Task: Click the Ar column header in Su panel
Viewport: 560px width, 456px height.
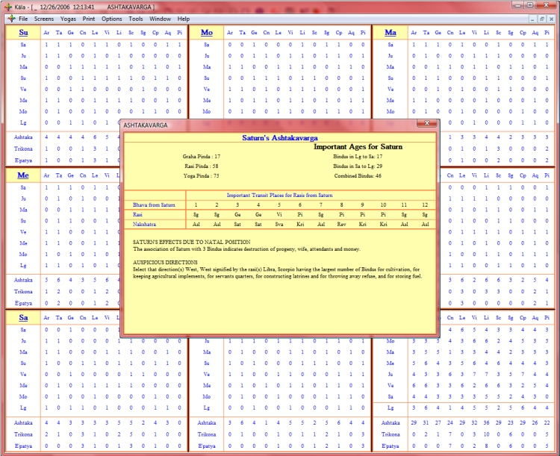Action: (x=46, y=33)
